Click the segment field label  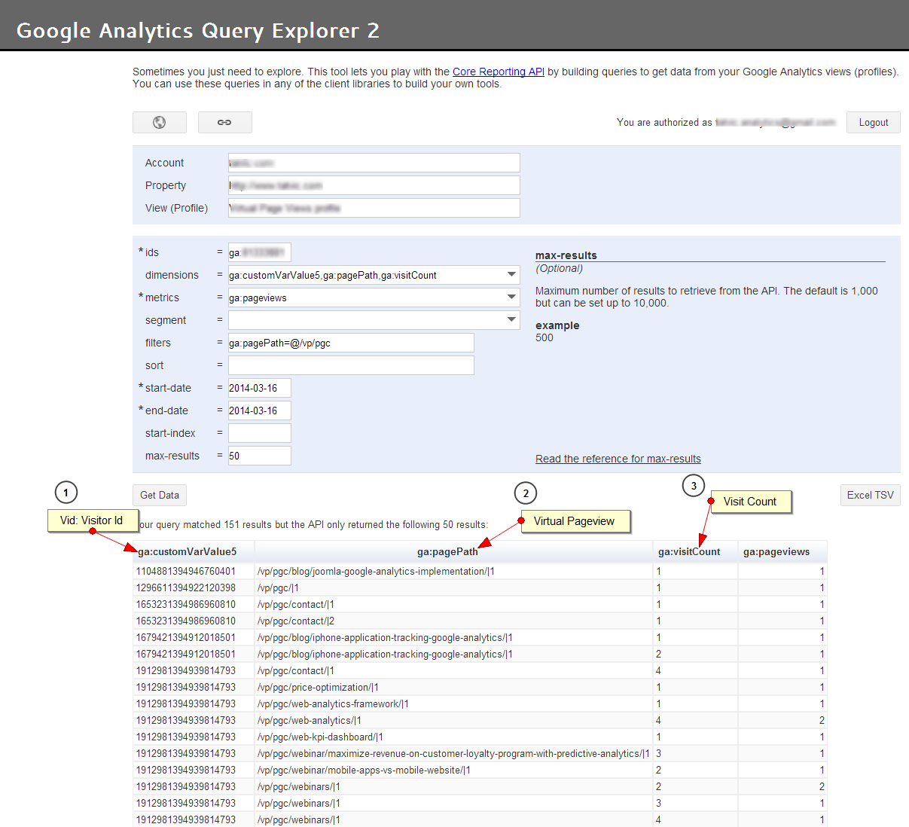(x=166, y=320)
